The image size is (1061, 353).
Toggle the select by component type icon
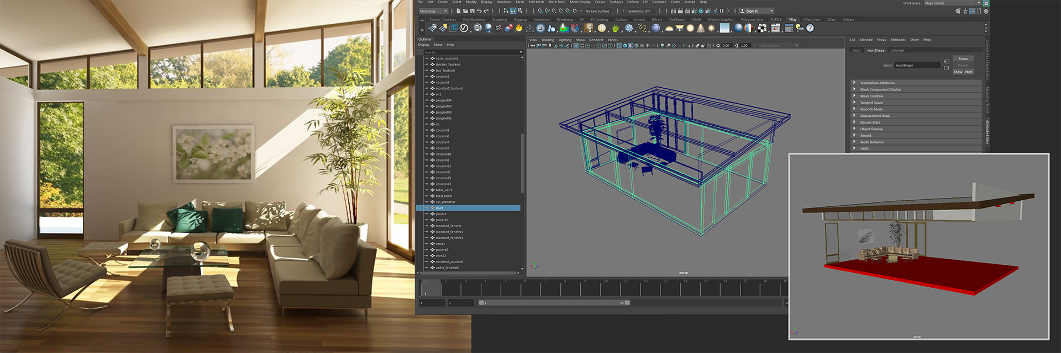click(x=520, y=11)
